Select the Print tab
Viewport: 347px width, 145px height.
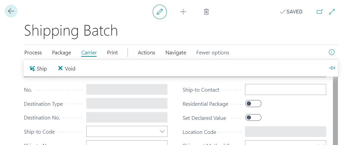(112, 53)
